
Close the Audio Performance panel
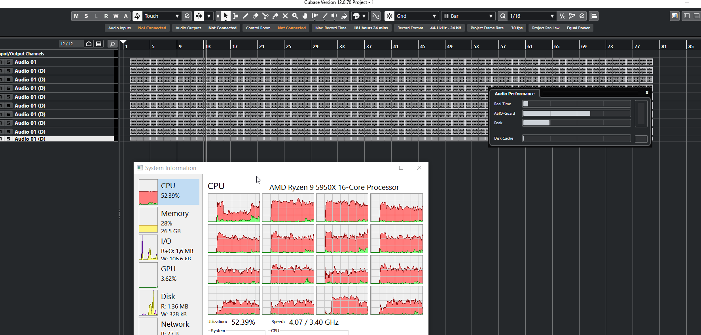(x=647, y=93)
